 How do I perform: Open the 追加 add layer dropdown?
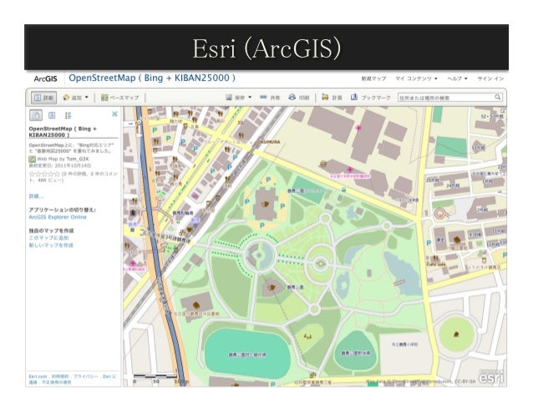click(x=75, y=98)
